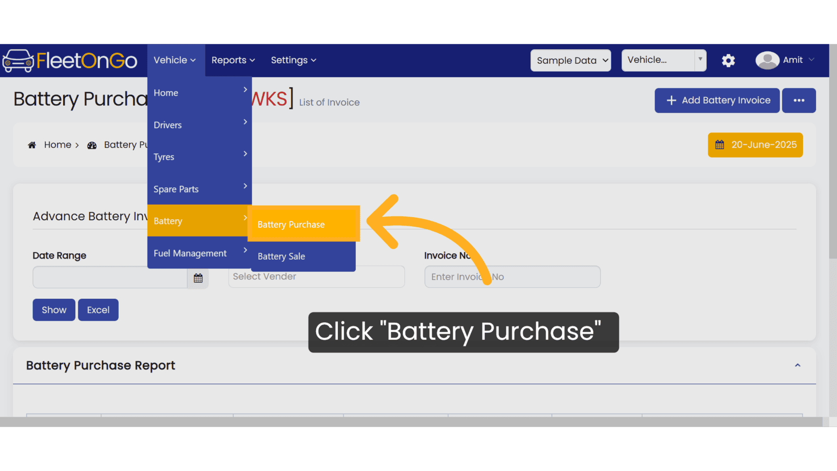The image size is (837, 471).
Task: Open the Amit account dropdown arrow
Action: 811,60
